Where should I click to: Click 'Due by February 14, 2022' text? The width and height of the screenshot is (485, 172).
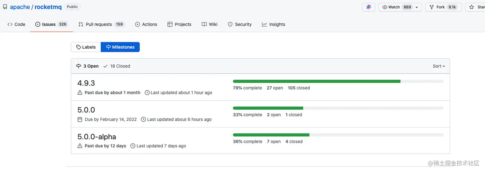tap(111, 119)
